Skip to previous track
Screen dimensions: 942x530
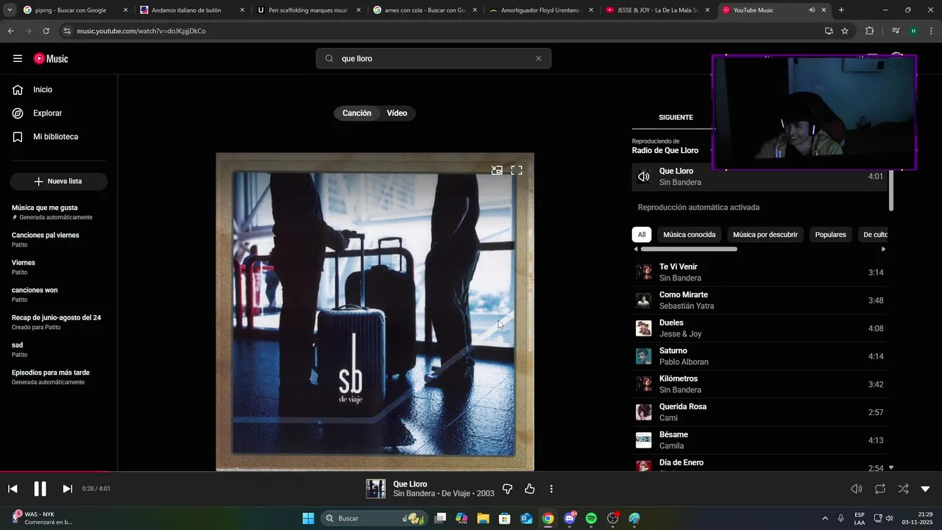click(13, 489)
